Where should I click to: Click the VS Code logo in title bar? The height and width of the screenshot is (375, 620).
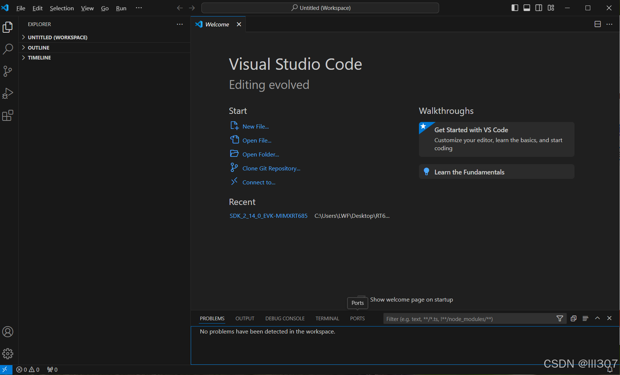[x=5, y=8]
